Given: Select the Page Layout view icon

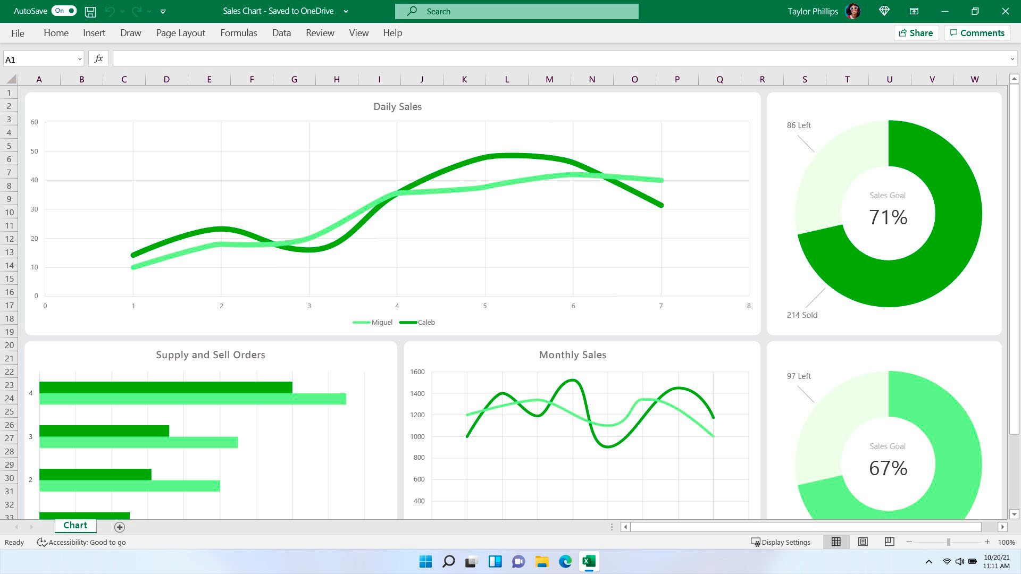Looking at the screenshot, I should click(x=863, y=542).
